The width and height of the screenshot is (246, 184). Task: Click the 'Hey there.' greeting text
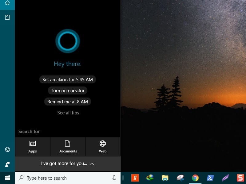[68, 64]
